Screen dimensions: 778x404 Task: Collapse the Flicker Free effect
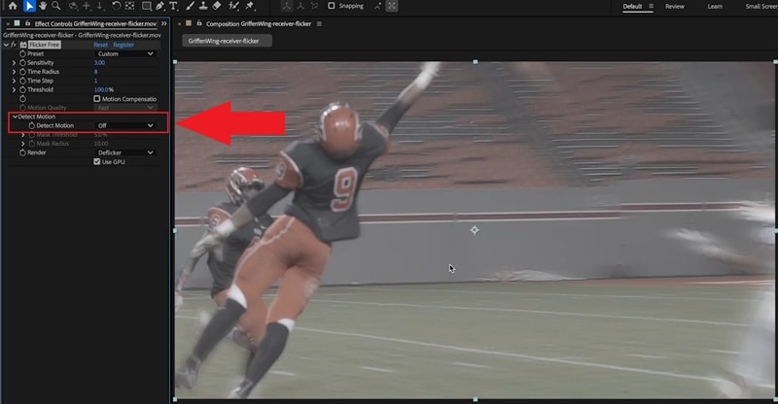pyautogui.click(x=6, y=45)
